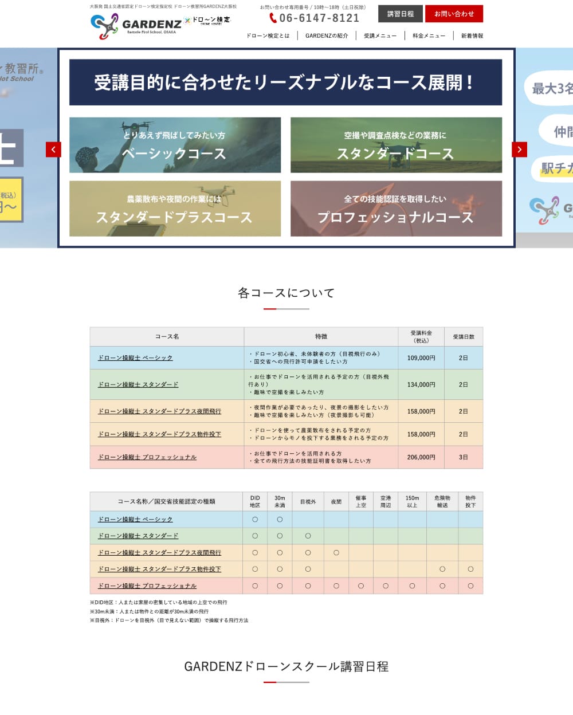Open GARDENZの紹介 menu item
Screen dimensions: 573x715
327,36
